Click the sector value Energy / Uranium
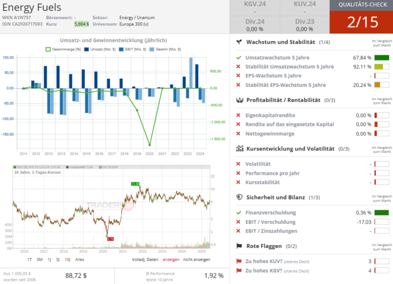 [137, 18]
